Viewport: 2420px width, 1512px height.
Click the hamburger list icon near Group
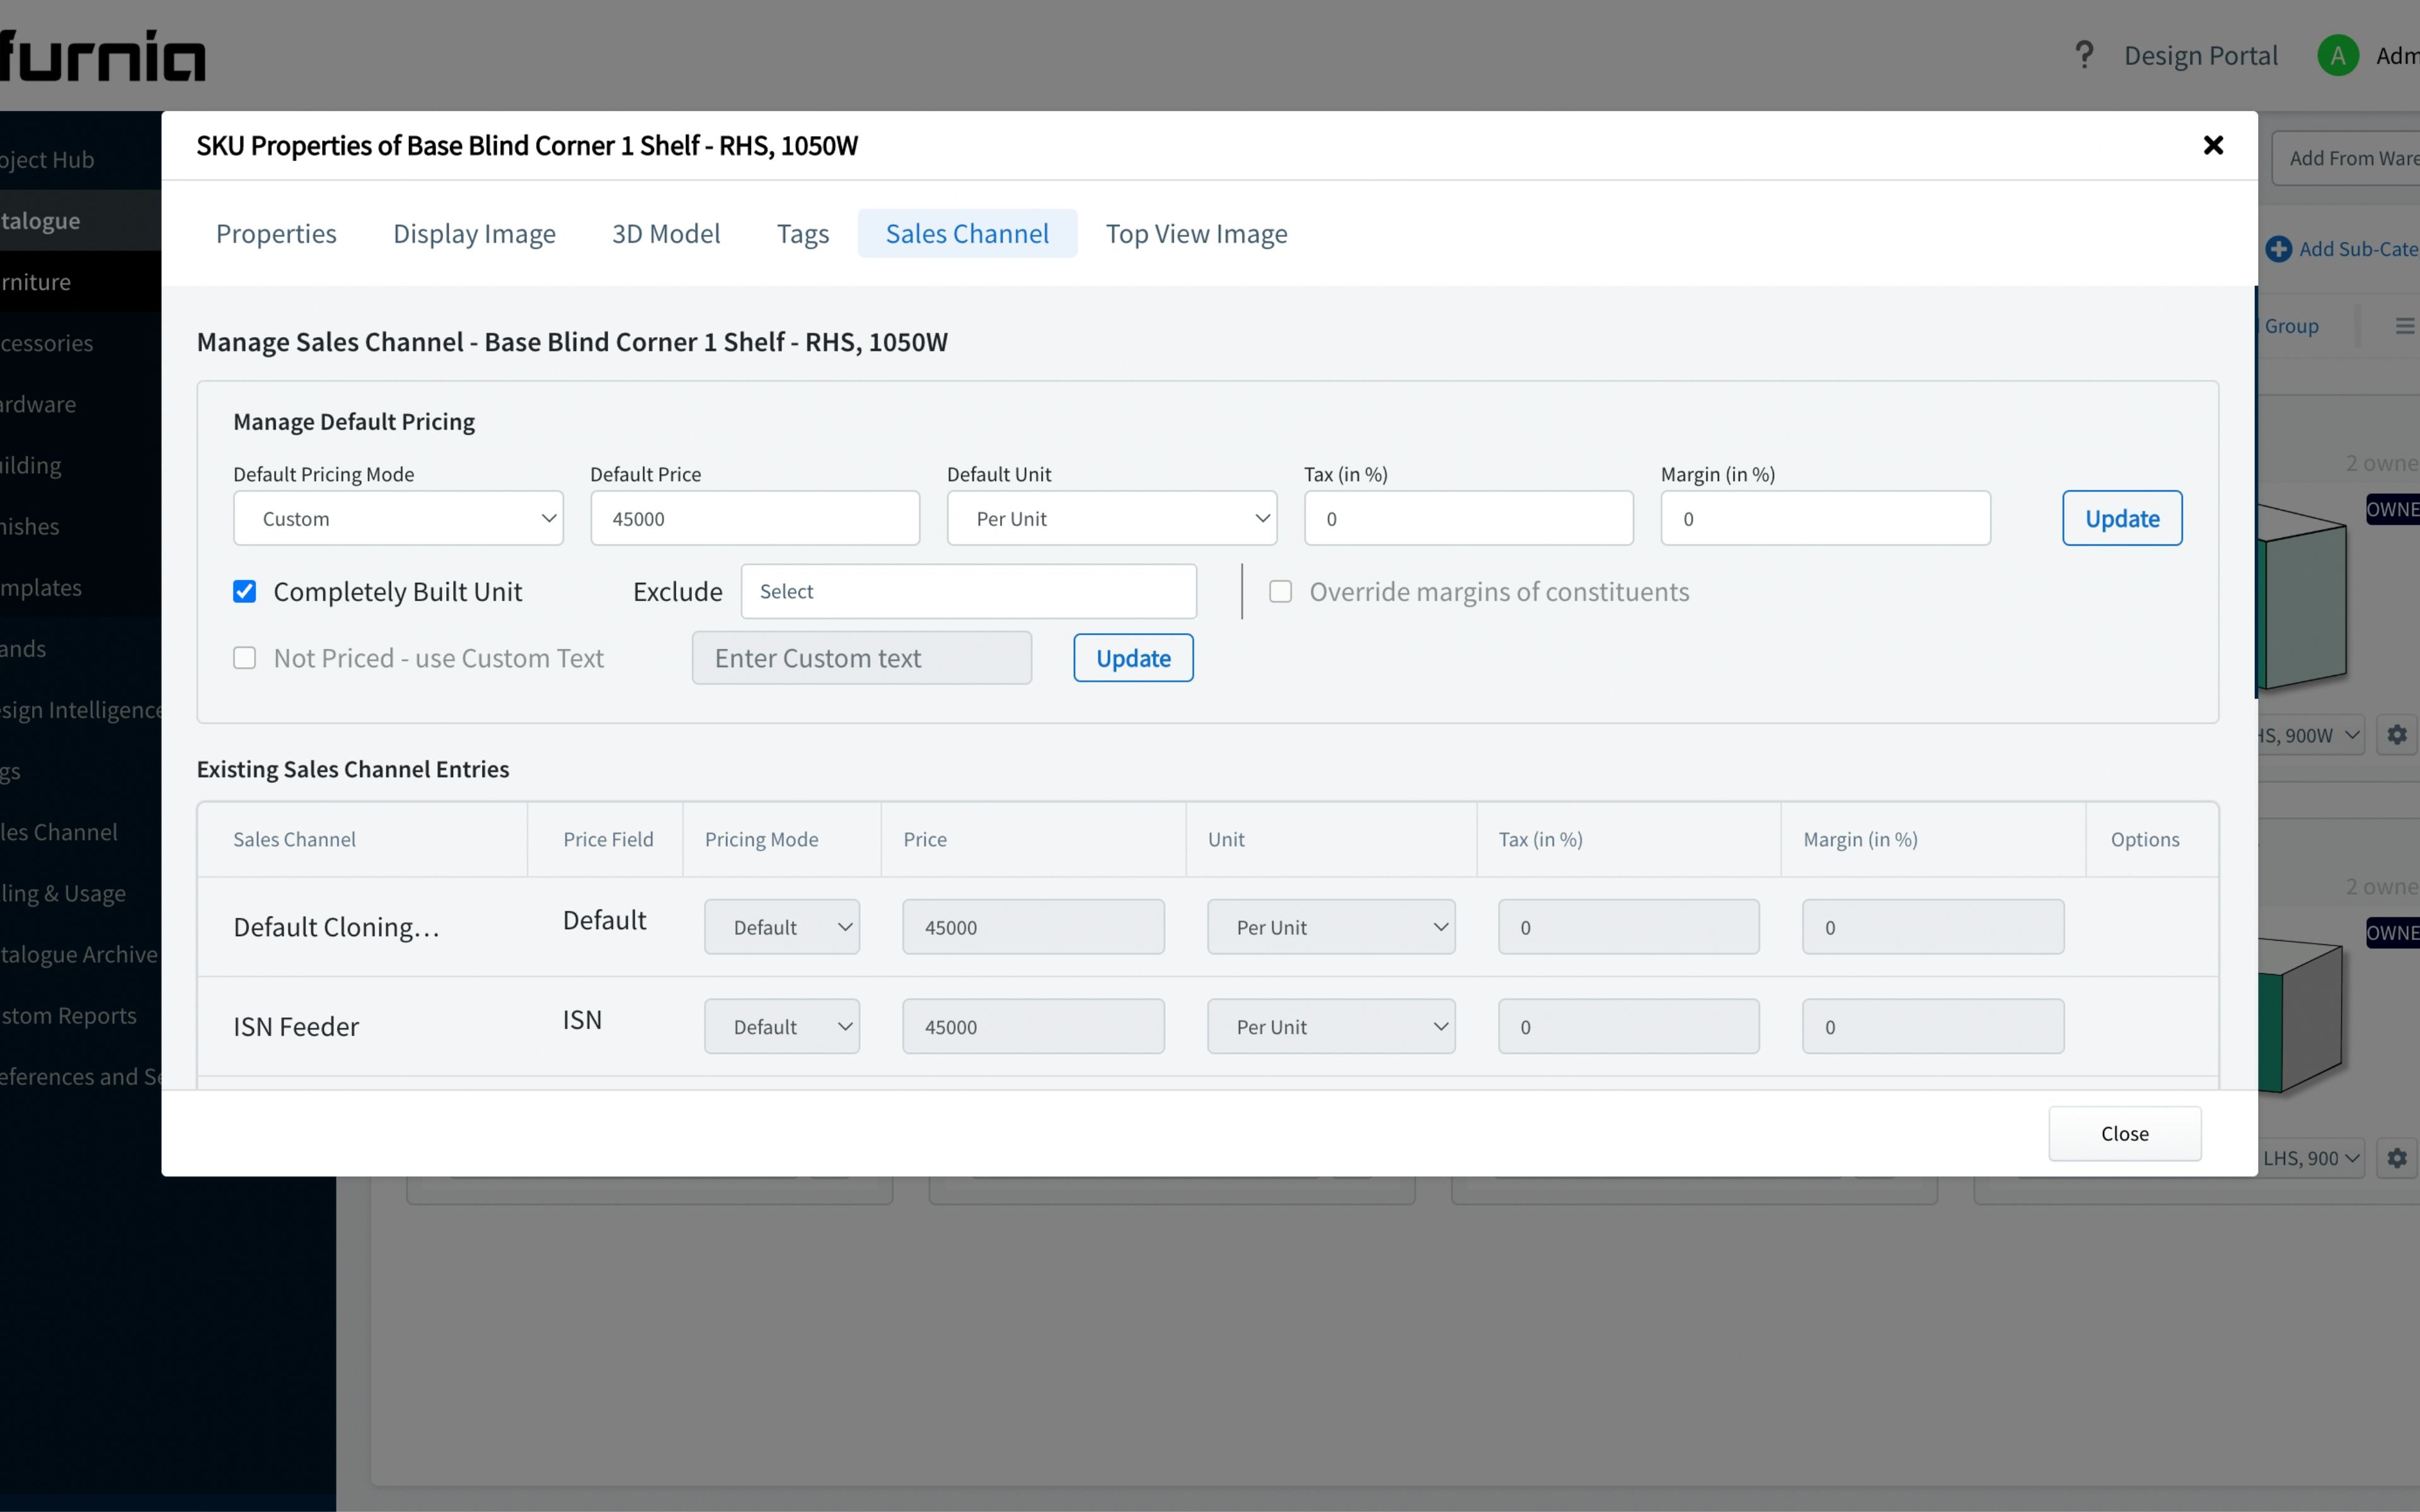(2404, 326)
